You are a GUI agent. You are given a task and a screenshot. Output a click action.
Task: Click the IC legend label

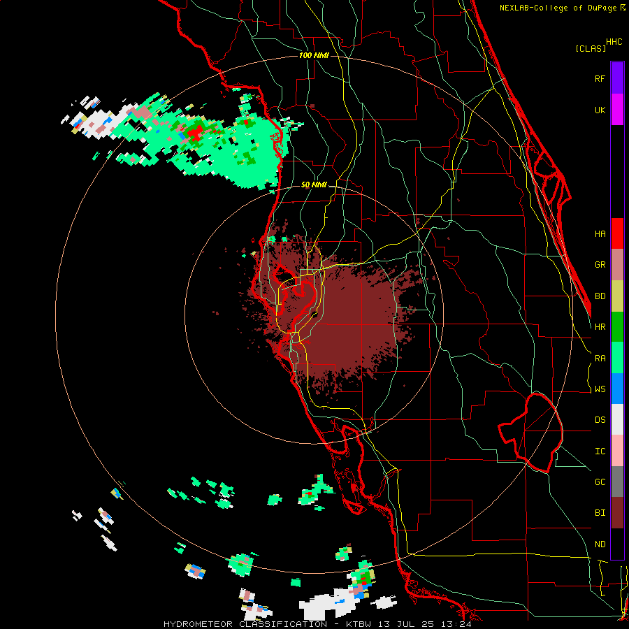600,451
